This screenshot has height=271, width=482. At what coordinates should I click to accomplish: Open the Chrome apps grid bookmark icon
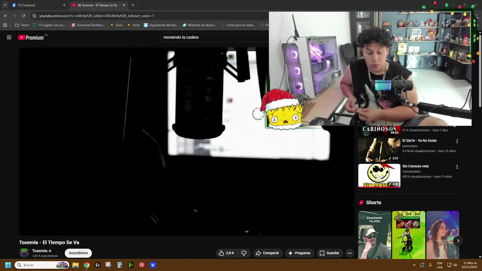[x=5, y=25]
